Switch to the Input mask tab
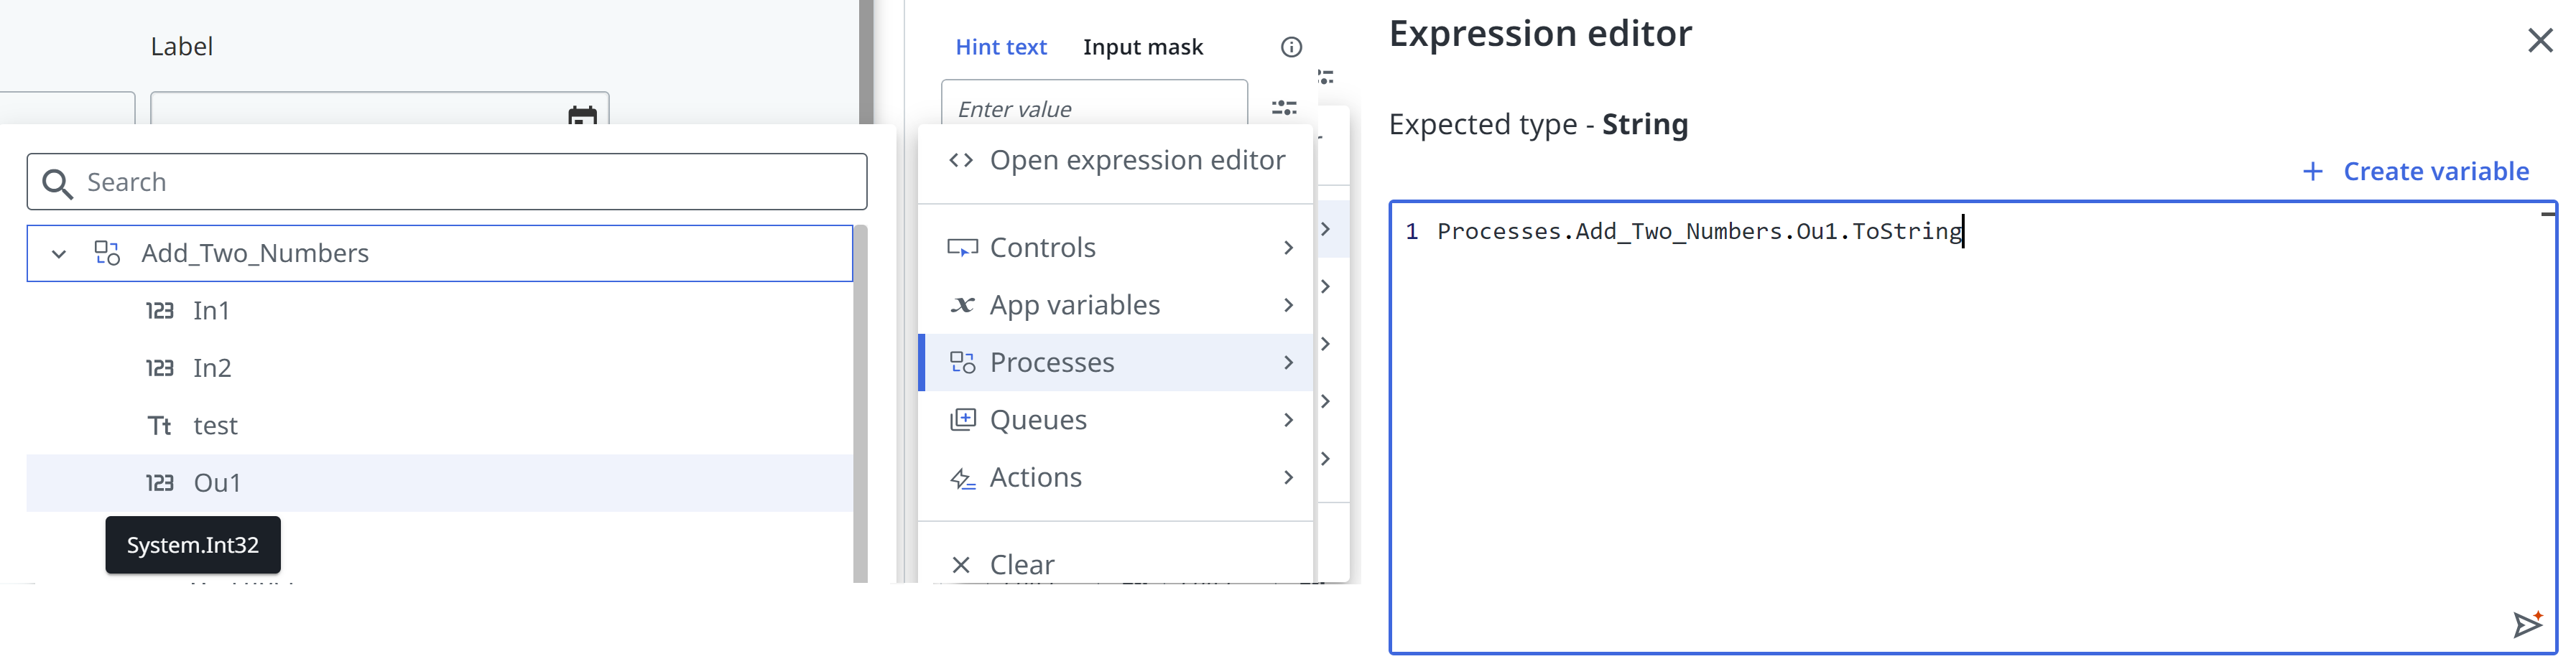This screenshot has height=664, width=2576. (x=1143, y=47)
